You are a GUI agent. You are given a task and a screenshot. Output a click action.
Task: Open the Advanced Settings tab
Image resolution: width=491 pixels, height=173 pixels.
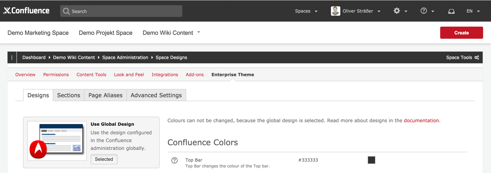pyautogui.click(x=156, y=95)
